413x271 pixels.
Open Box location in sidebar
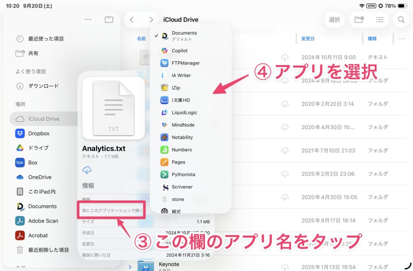point(26,163)
